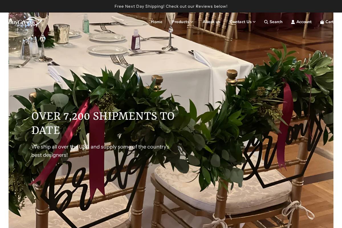The width and height of the screenshot is (342, 228).
Task: View the Cart text link
Action: [329, 22]
